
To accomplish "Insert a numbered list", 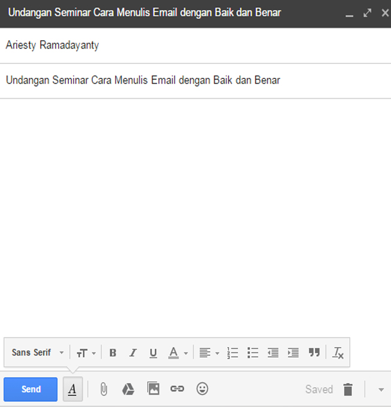I will point(233,353).
